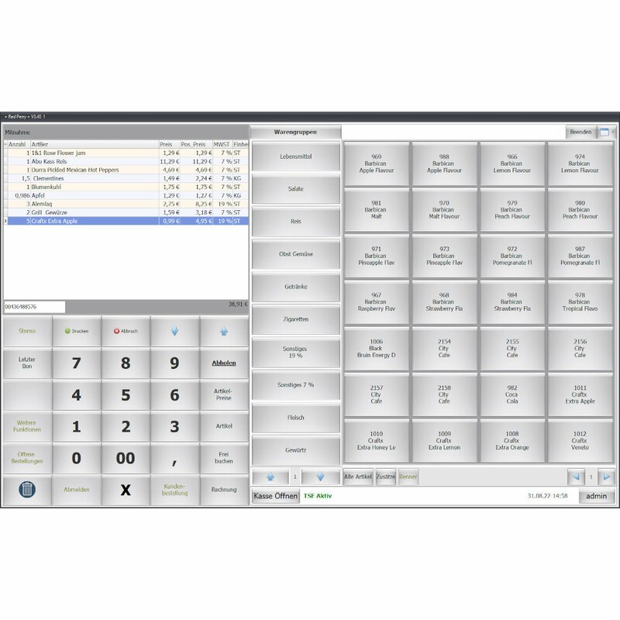Click the blue down arrow beside Abbruch
The image size is (620, 620).
tap(174, 332)
